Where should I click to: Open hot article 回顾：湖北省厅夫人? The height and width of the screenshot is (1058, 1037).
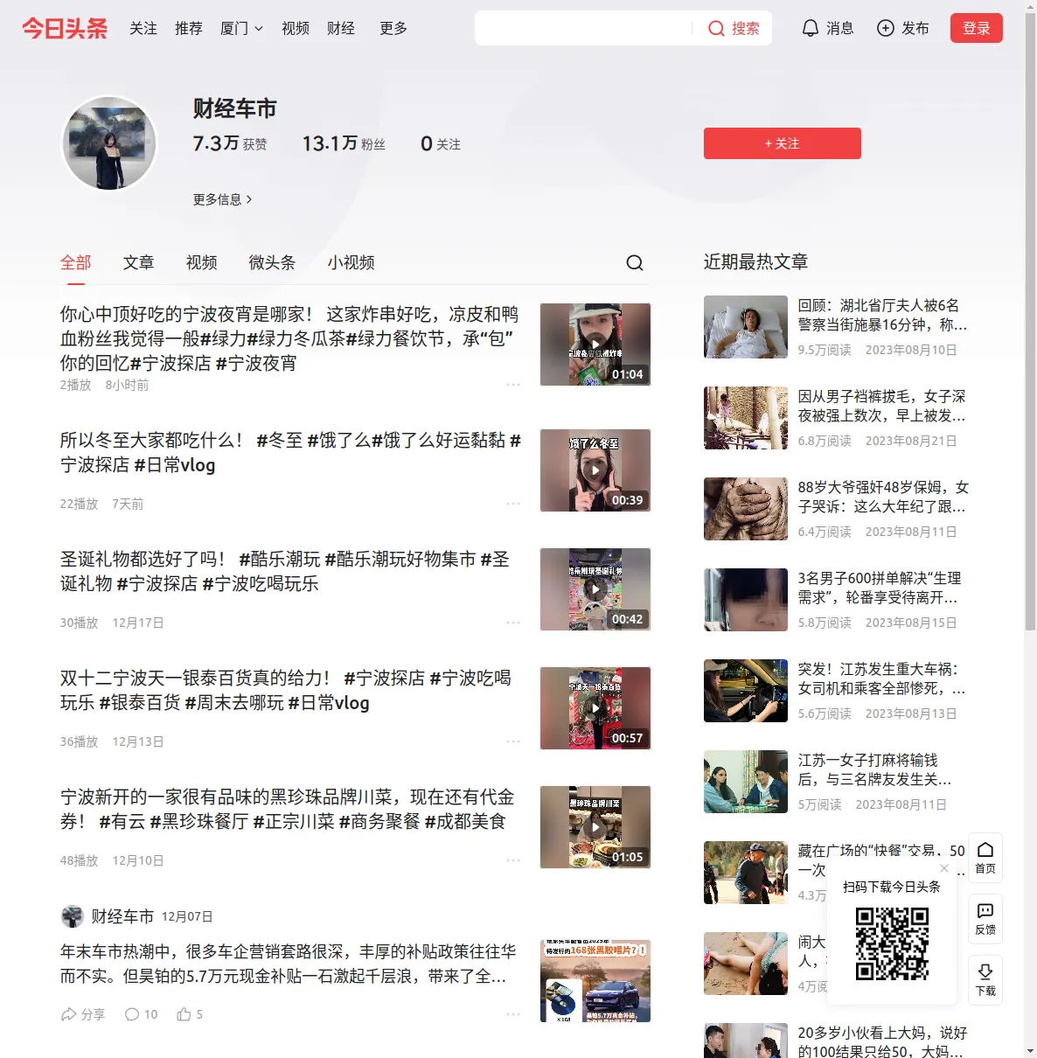[x=882, y=315]
